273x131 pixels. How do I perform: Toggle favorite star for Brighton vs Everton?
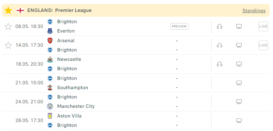[x=8, y=27]
